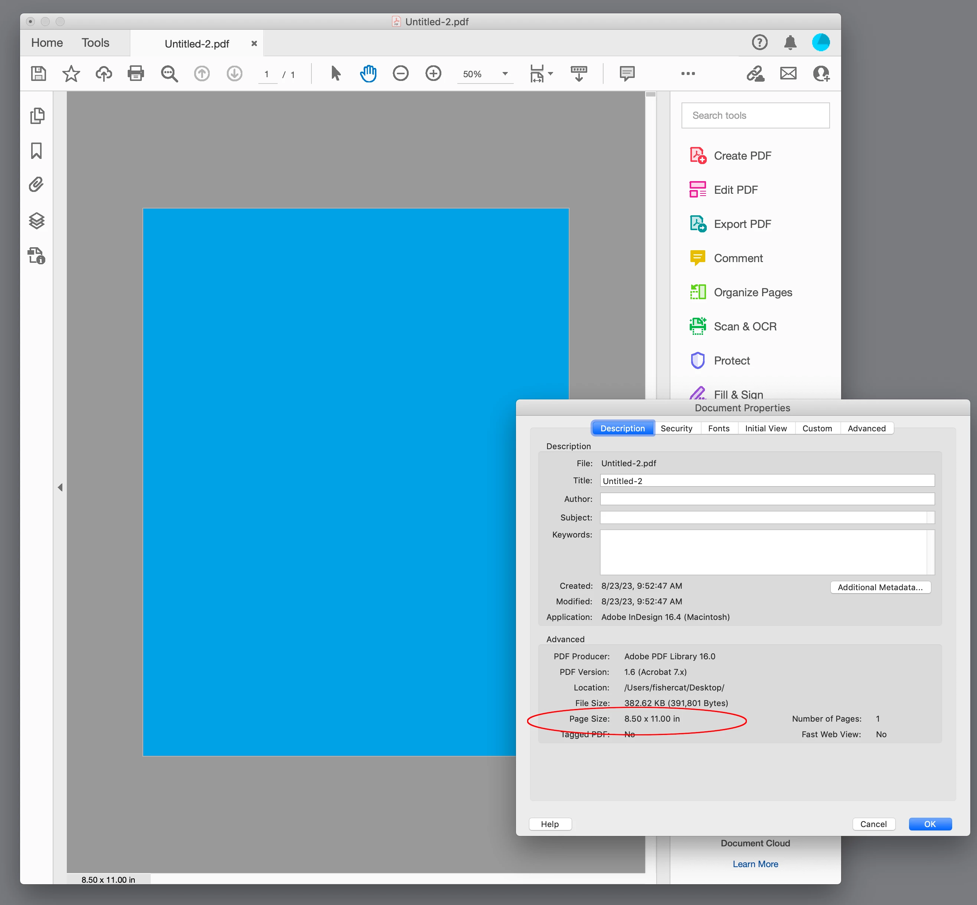
Task: Click the notifications bell icon
Action: tap(790, 43)
